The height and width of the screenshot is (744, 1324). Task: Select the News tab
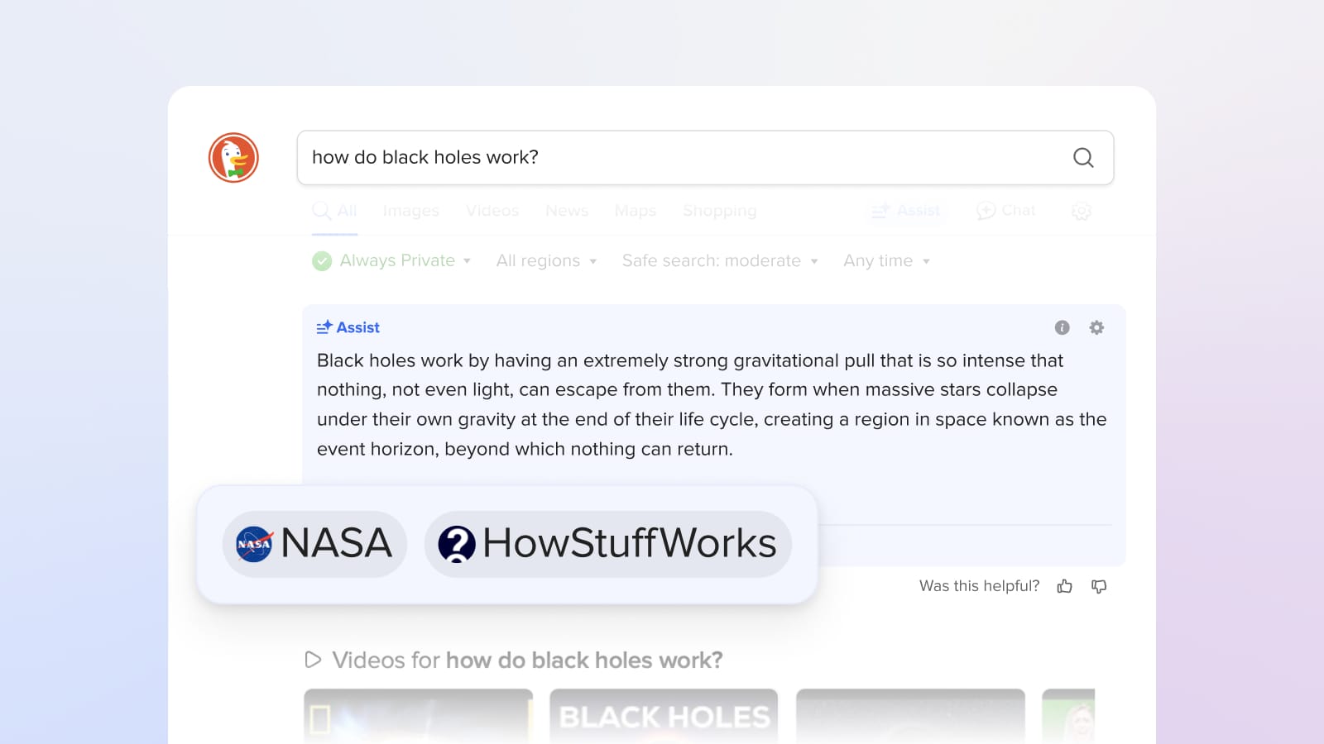tap(567, 211)
